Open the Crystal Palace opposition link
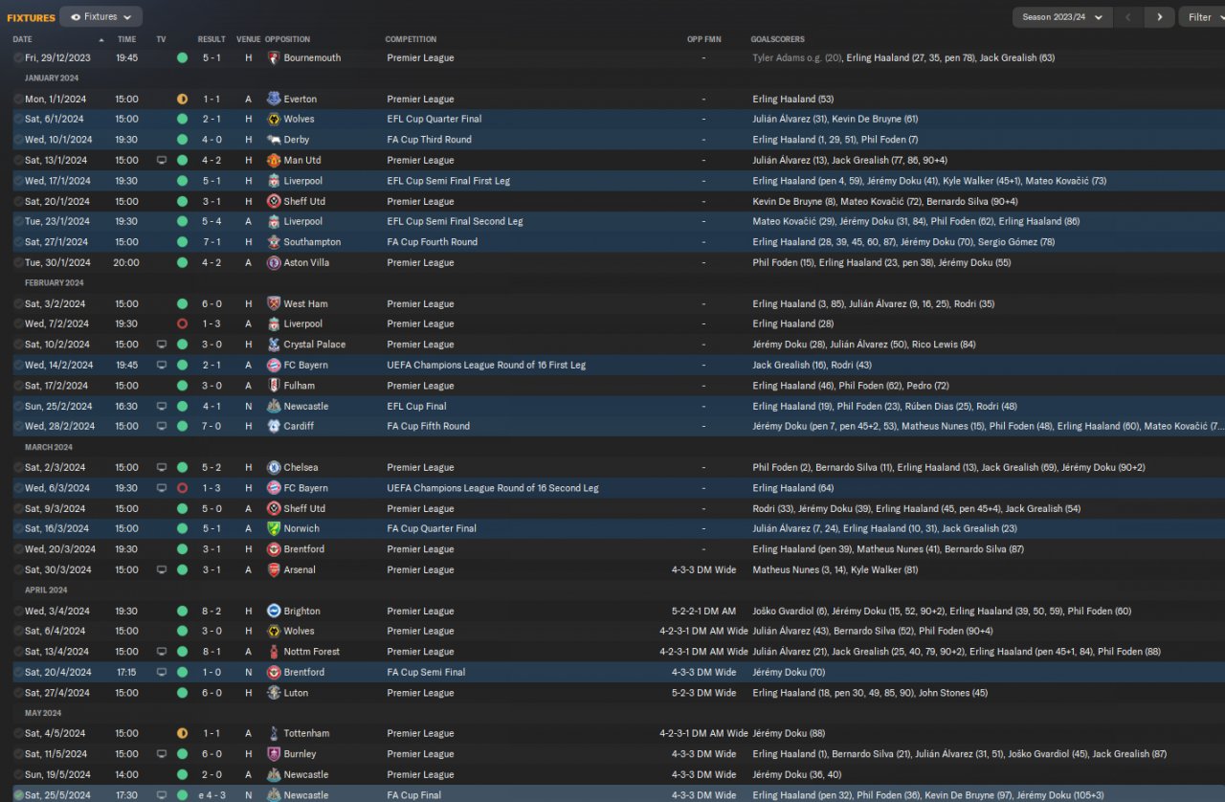Viewport: 1225px width, 802px height. click(315, 345)
